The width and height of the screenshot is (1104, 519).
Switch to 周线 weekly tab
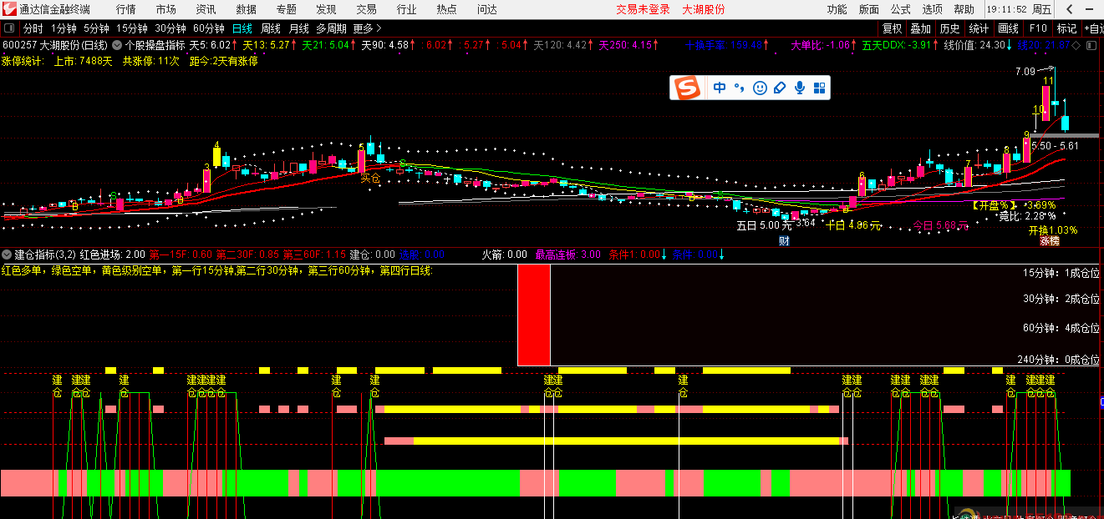coord(271,28)
